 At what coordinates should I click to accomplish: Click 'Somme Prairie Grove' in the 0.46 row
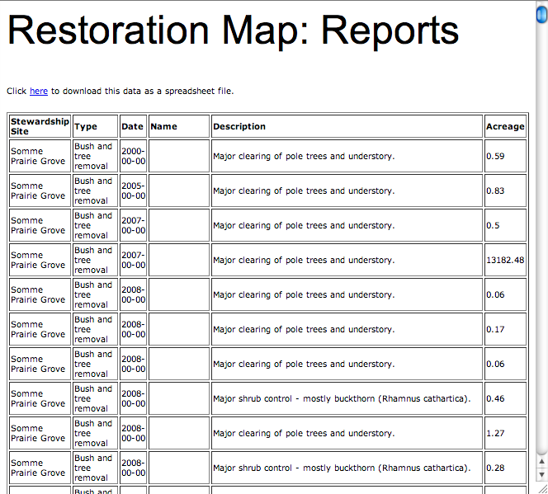coord(38,398)
